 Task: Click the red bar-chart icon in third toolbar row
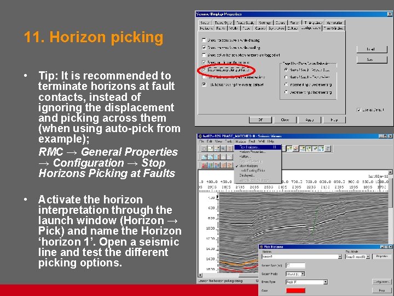(204, 166)
